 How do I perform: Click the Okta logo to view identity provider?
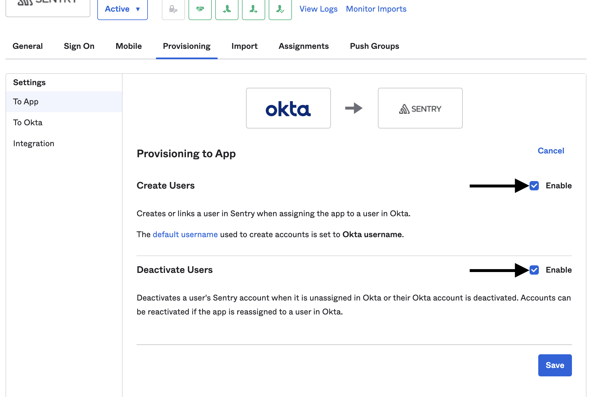[288, 108]
